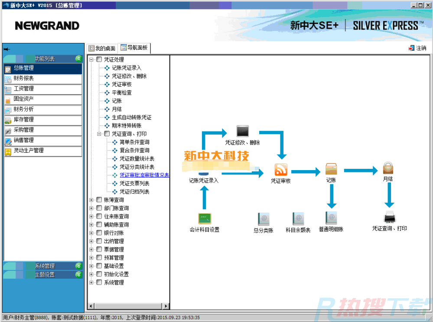Click the node icon beside 记账凭证录入
The width and height of the screenshot is (433, 322).
(107, 68)
